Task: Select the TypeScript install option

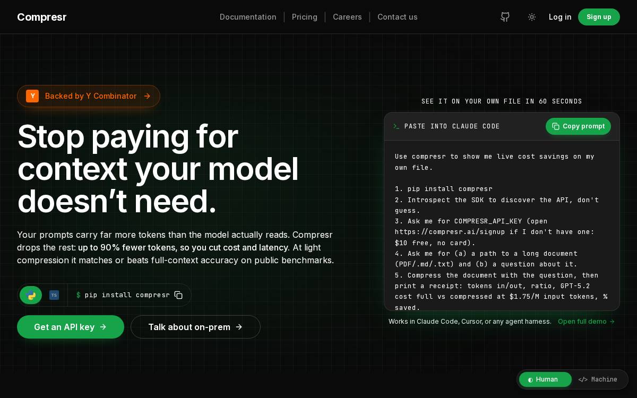Action: [x=54, y=295]
